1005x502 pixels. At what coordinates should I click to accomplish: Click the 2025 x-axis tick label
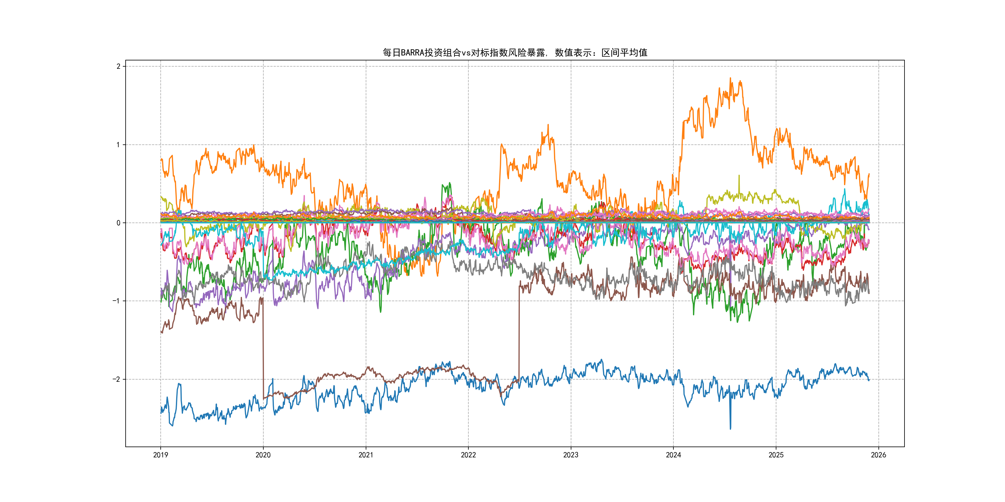click(x=776, y=455)
